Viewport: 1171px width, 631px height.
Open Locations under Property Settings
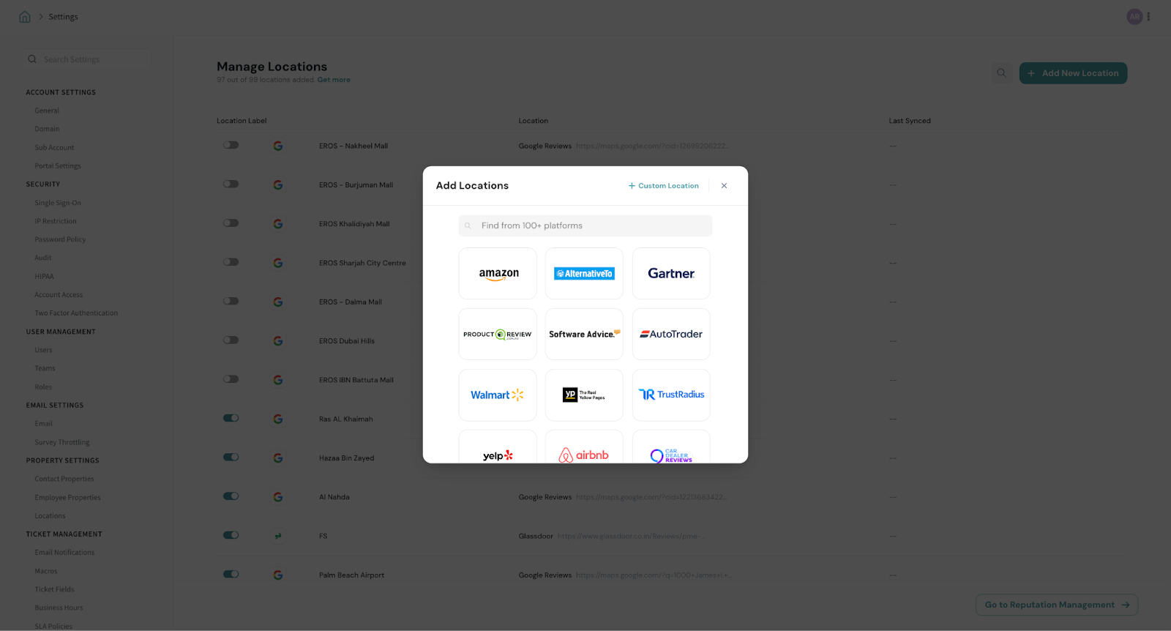[x=50, y=516]
